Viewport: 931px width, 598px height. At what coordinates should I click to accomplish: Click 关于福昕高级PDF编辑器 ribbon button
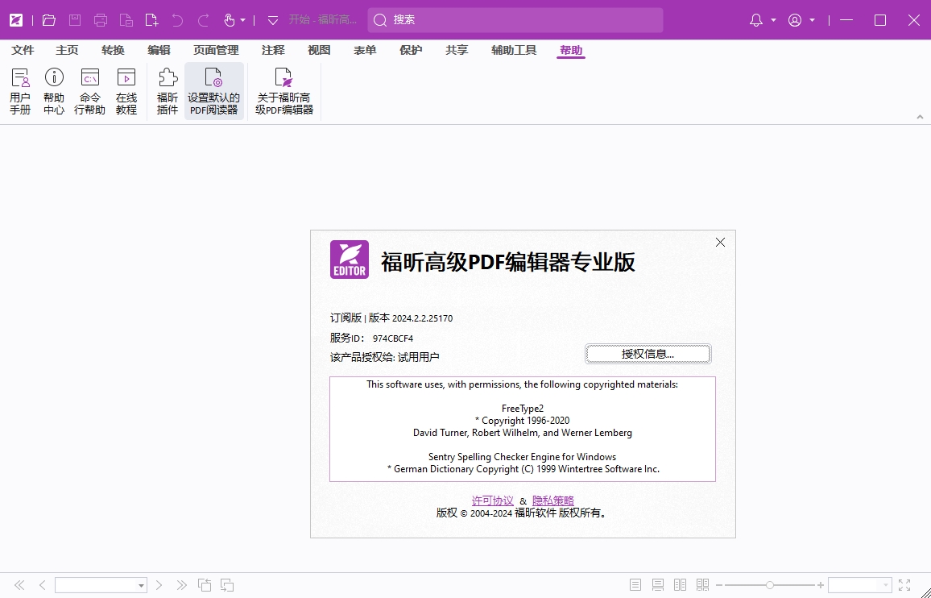pyautogui.click(x=284, y=92)
